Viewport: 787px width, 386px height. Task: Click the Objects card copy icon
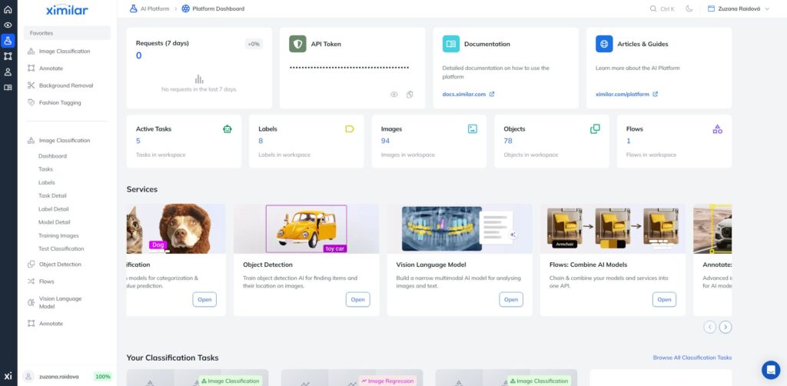point(595,129)
